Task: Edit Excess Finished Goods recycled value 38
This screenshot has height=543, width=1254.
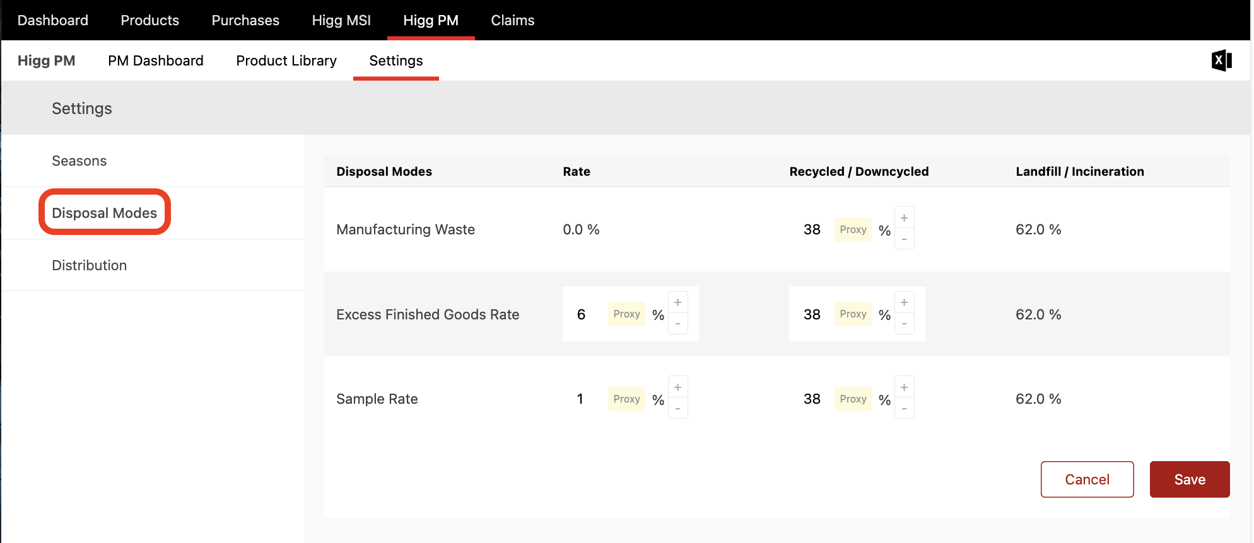Action: pyautogui.click(x=812, y=314)
